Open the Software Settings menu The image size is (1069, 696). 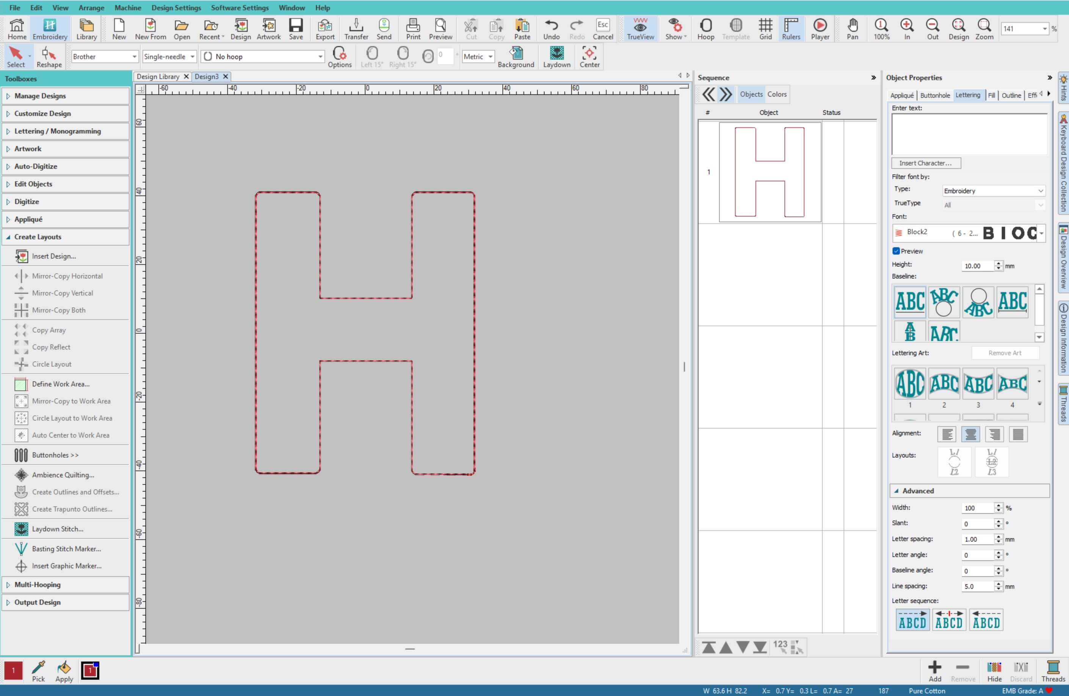[x=240, y=8]
